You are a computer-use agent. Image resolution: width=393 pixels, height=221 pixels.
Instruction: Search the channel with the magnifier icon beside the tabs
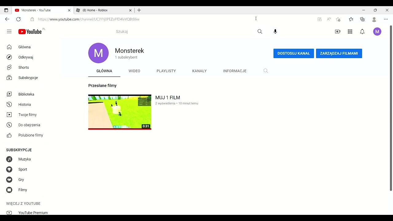point(266,71)
